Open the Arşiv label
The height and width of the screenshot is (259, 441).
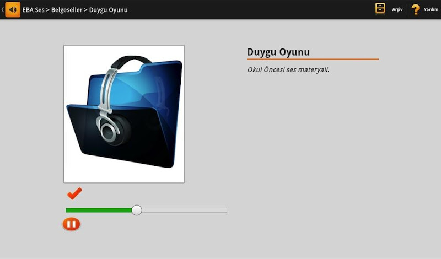[x=397, y=9]
